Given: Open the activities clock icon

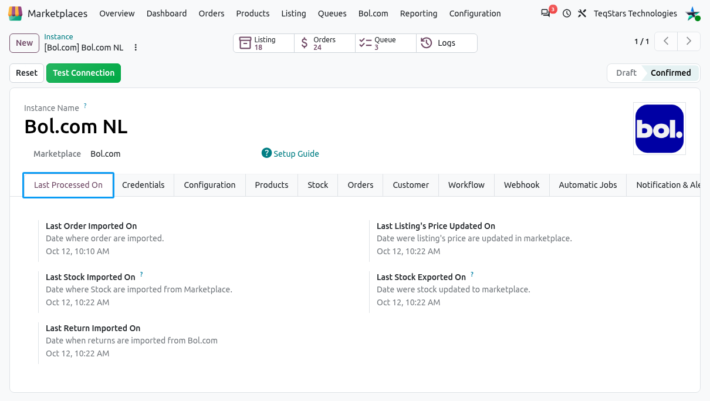Looking at the screenshot, I should point(567,14).
